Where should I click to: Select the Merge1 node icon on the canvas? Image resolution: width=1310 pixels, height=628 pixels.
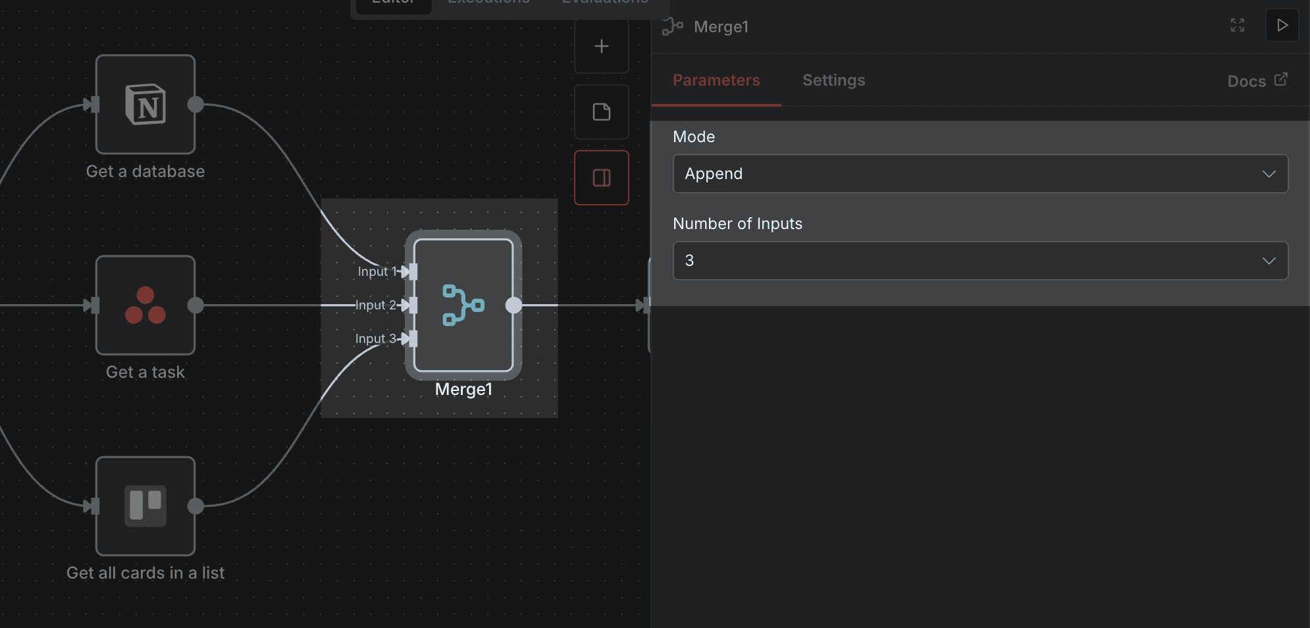463,305
